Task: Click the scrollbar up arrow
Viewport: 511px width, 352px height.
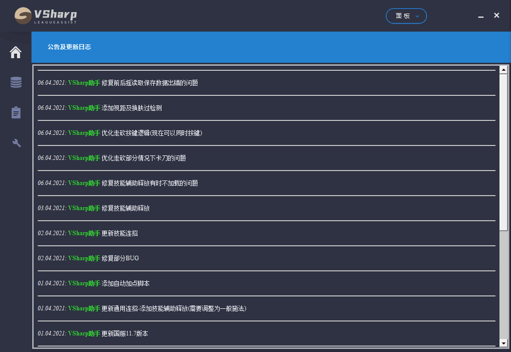Action: pyautogui.click(x=503, y=70)
